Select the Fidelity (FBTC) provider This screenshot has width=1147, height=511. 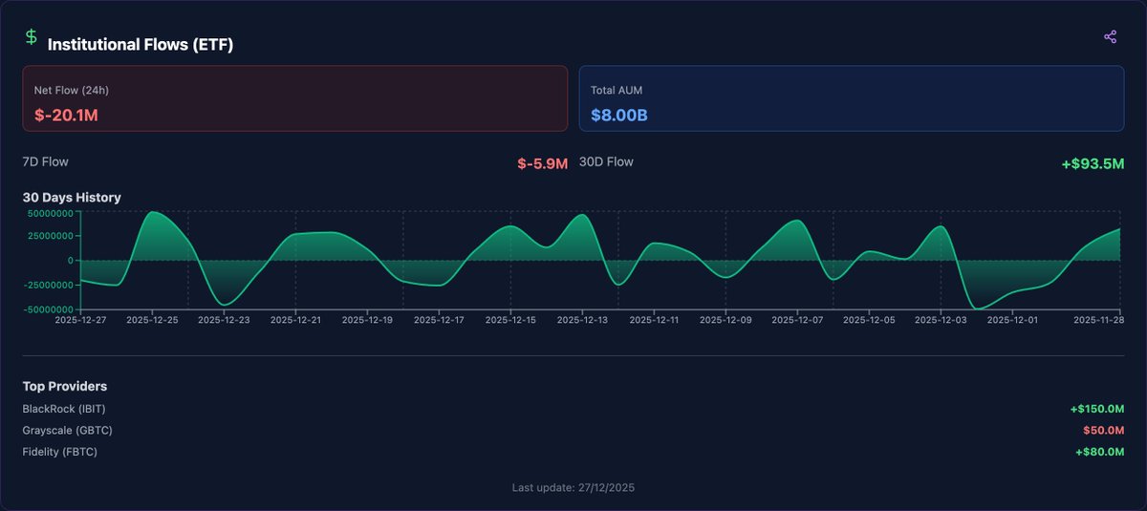60,451
